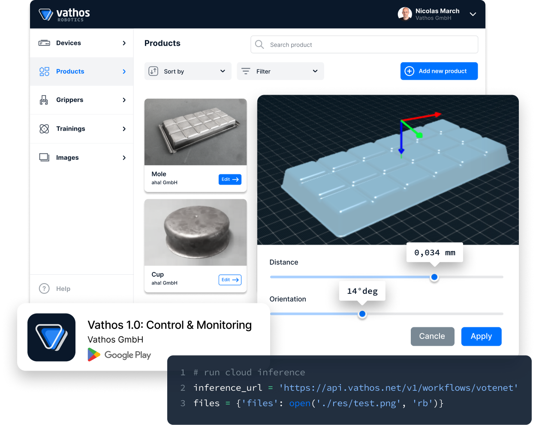
Task: Open the Images section
Action: point(81,158)
